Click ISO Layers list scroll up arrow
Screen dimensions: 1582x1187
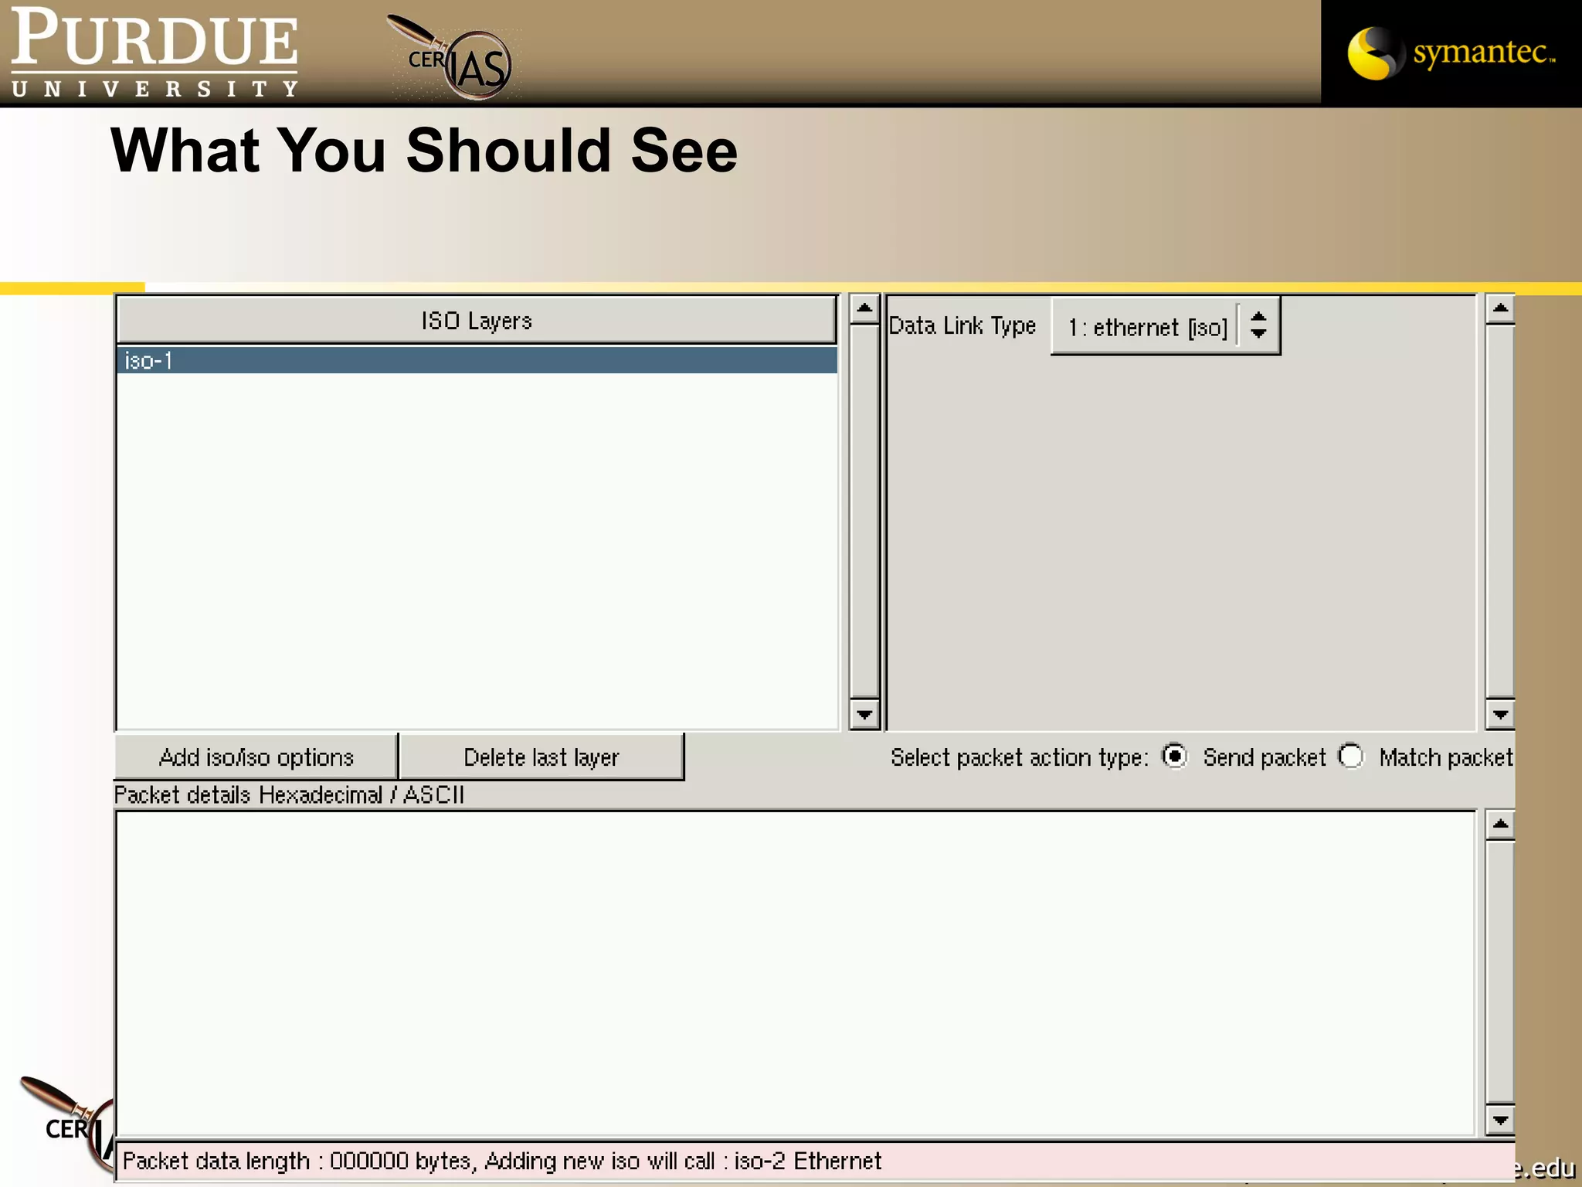(x=864, y=309)
